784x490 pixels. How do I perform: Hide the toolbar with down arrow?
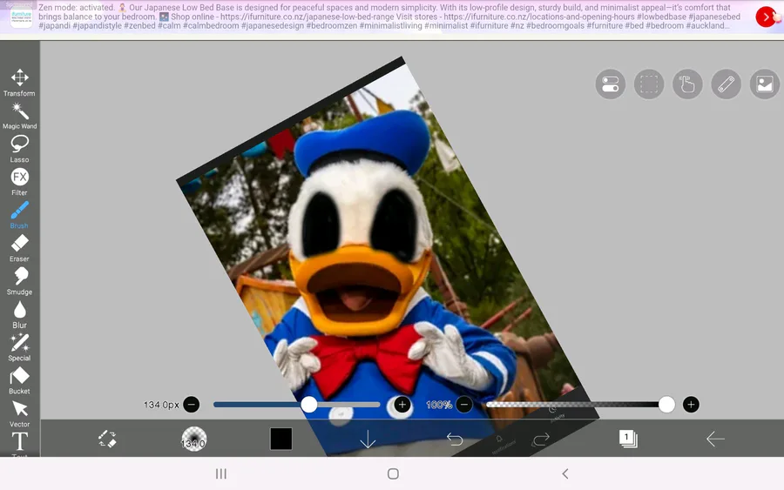point(368,439)
